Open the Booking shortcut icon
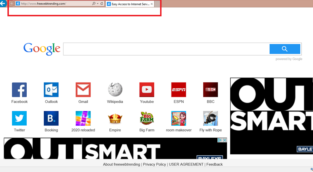 tap(51, 118)
